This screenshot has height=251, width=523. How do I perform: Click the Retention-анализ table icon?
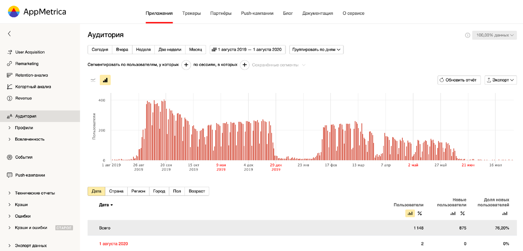point(10,75)
